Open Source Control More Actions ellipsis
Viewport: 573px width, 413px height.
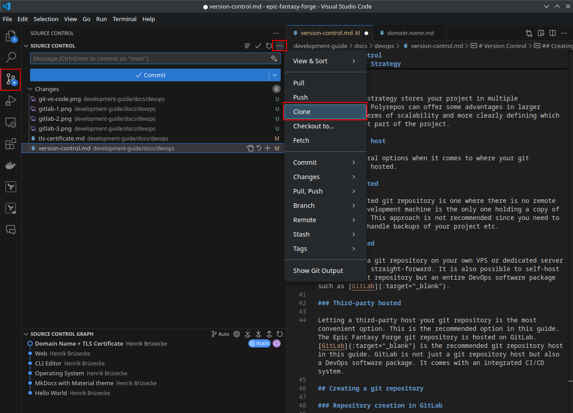pos(280,46)
